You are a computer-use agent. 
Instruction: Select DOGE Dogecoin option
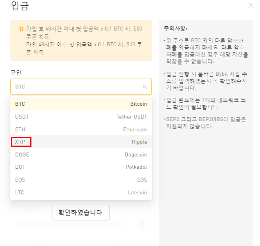pyautogui.click(x=81, y=154)
